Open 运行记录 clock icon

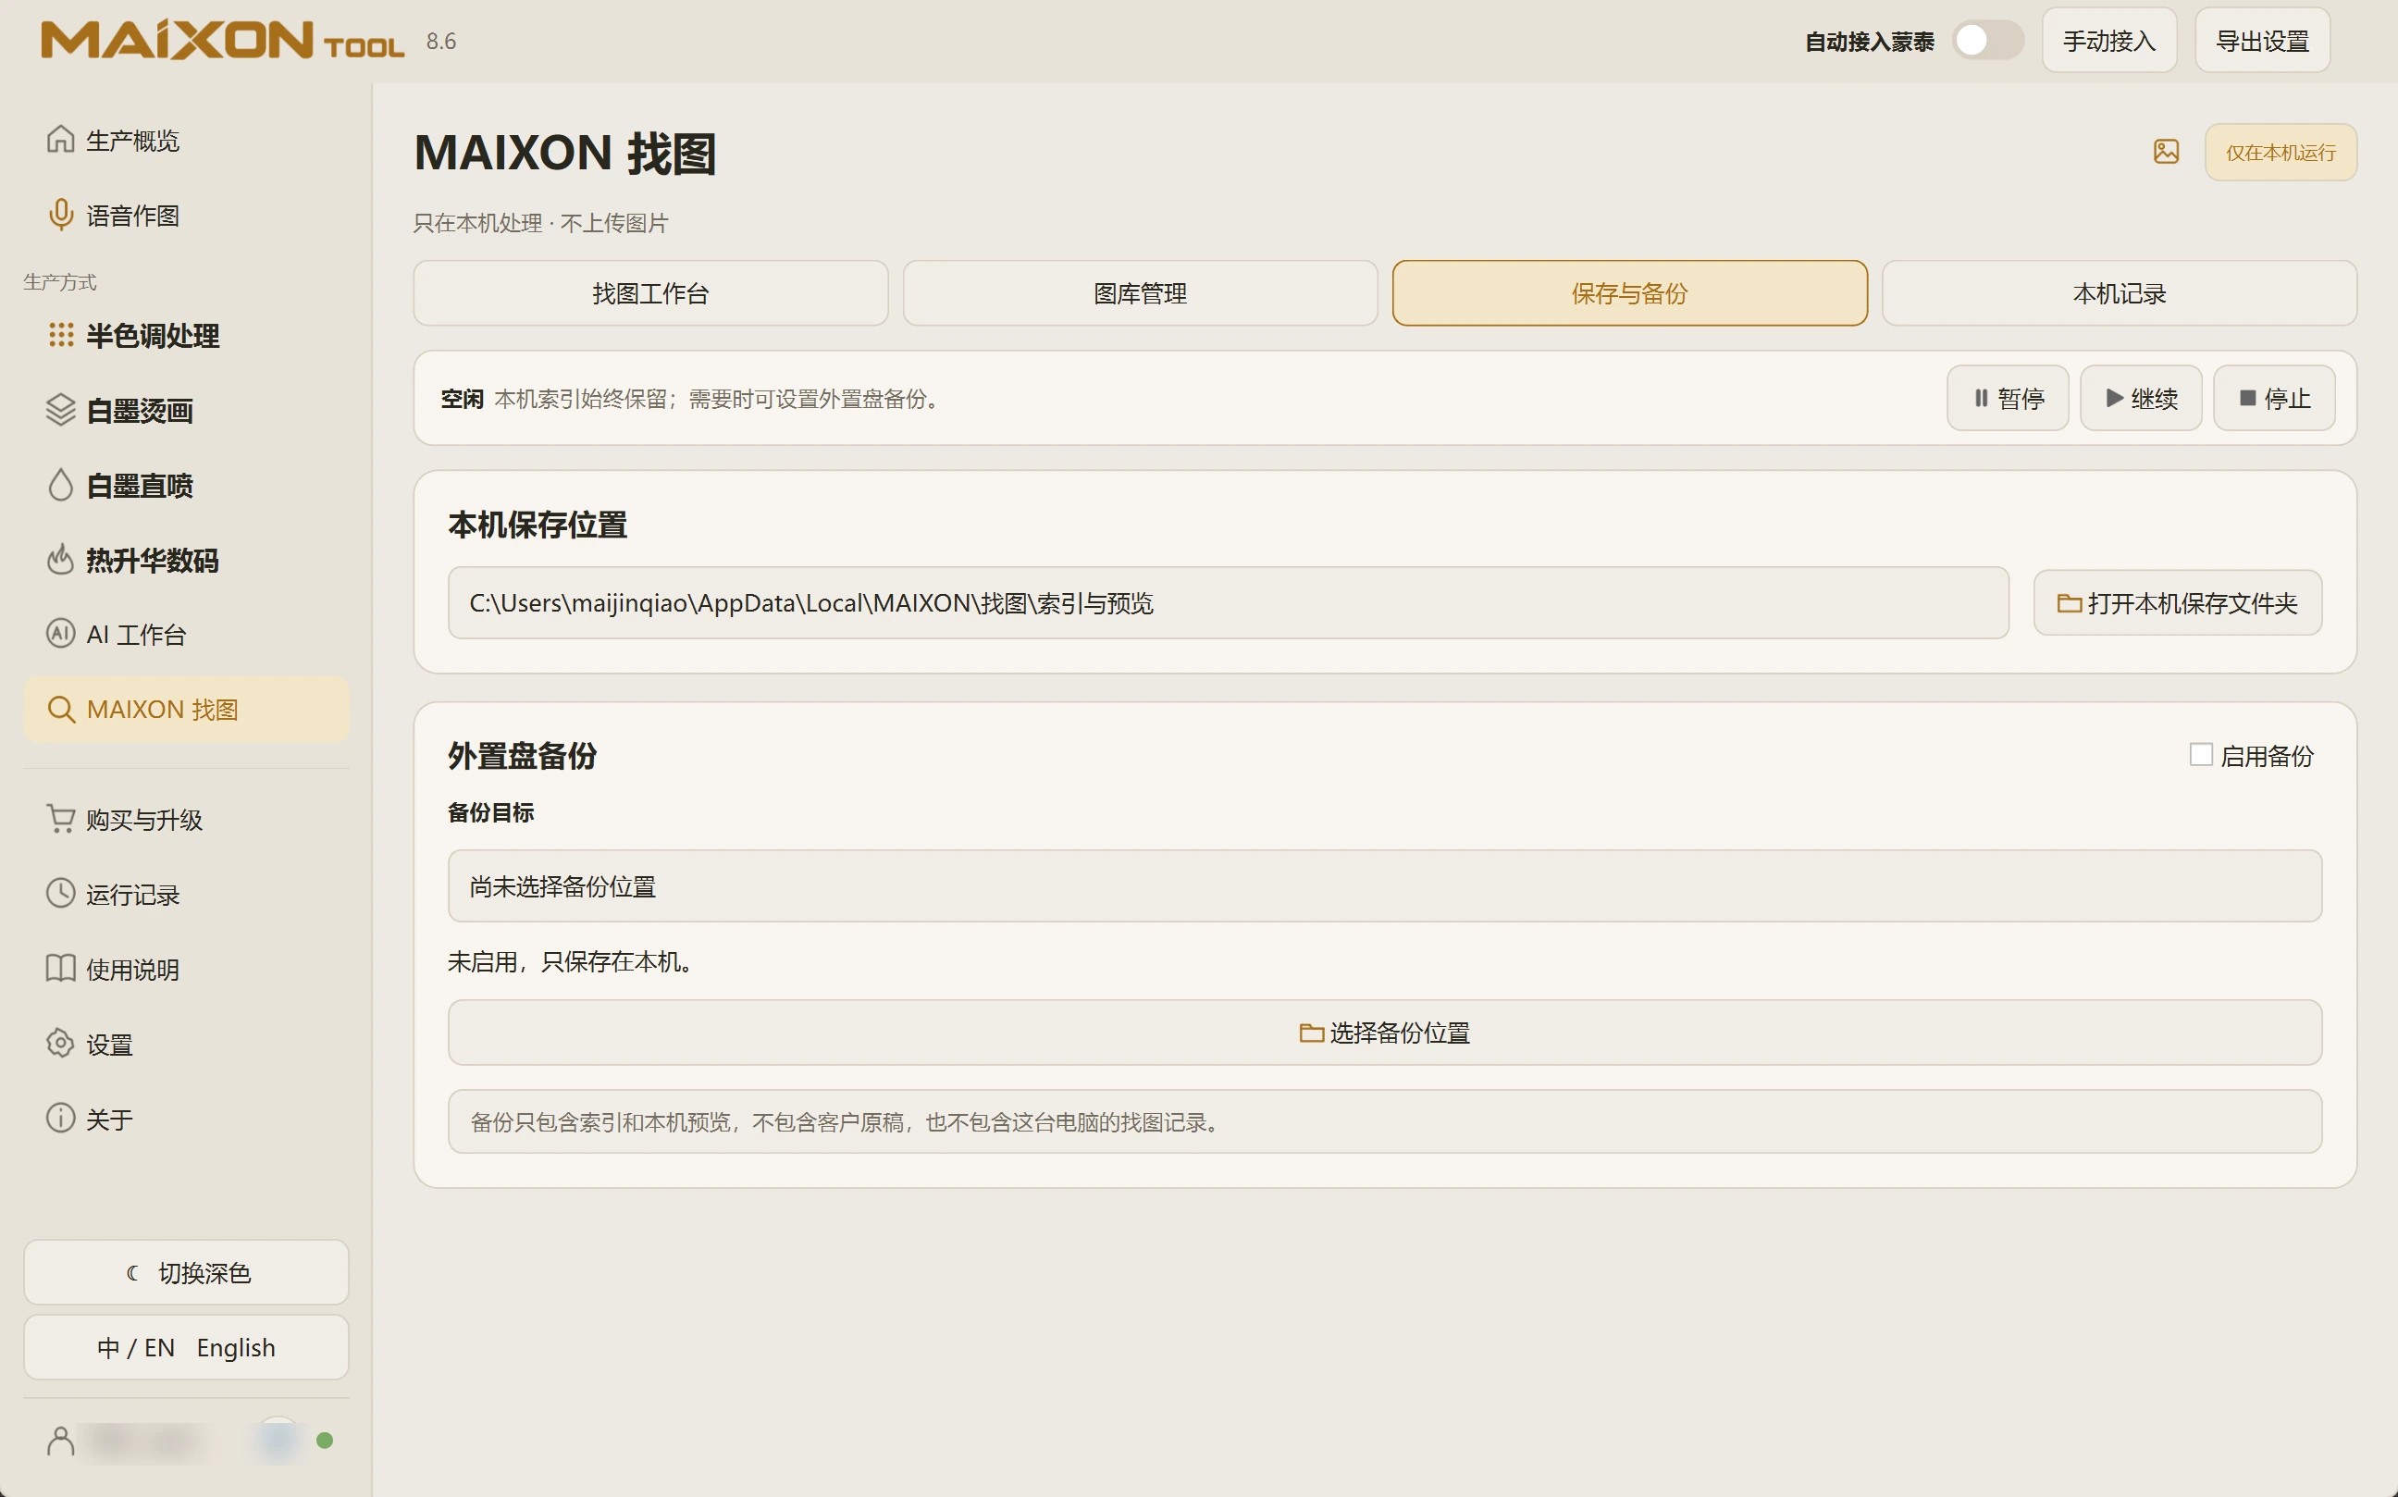pos(60,894)
